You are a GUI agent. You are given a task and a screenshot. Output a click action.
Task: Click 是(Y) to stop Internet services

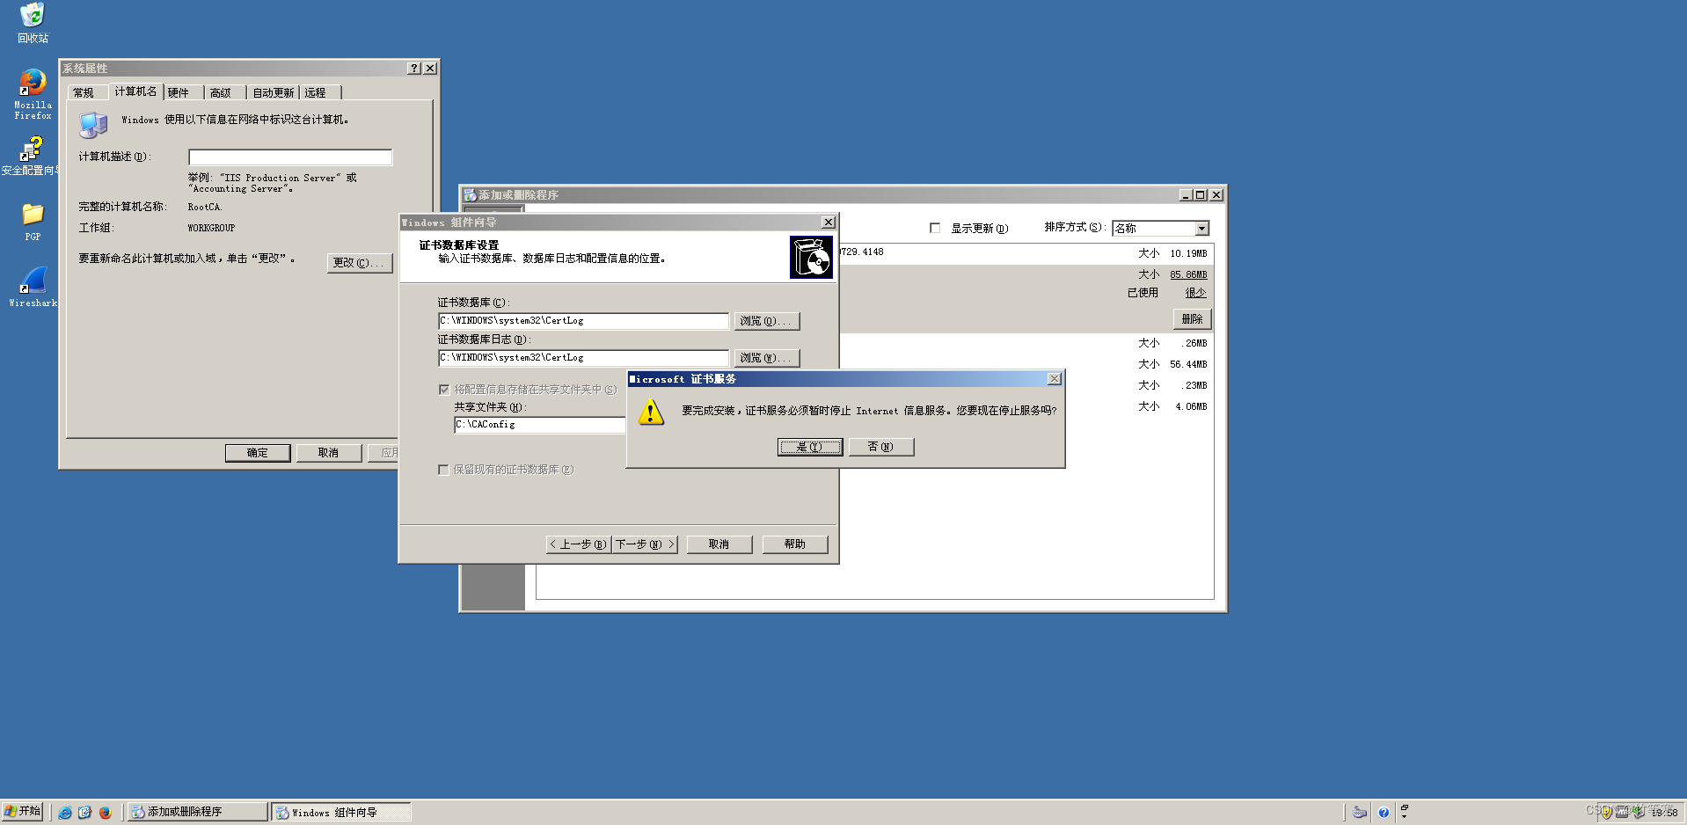[x=808, y=447]
